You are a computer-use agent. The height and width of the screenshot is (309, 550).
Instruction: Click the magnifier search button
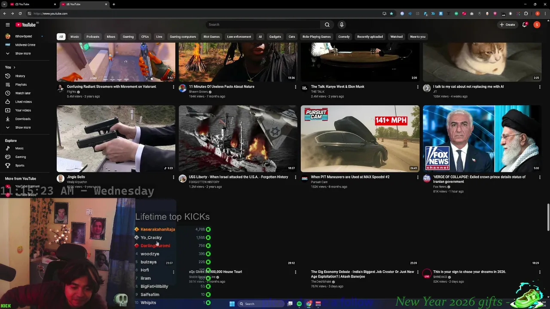pos(327,24)
